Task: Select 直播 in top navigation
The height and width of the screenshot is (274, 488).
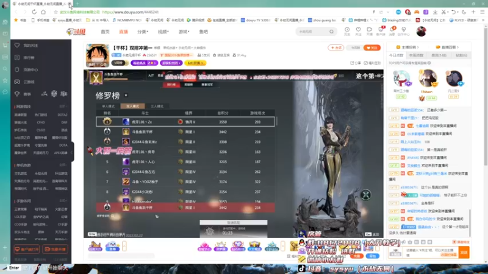Action: [124, 32]
